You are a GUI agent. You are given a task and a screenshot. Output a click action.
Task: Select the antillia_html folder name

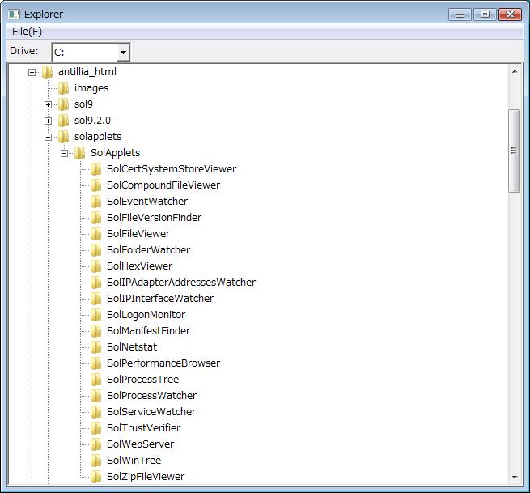coord(87,72)
